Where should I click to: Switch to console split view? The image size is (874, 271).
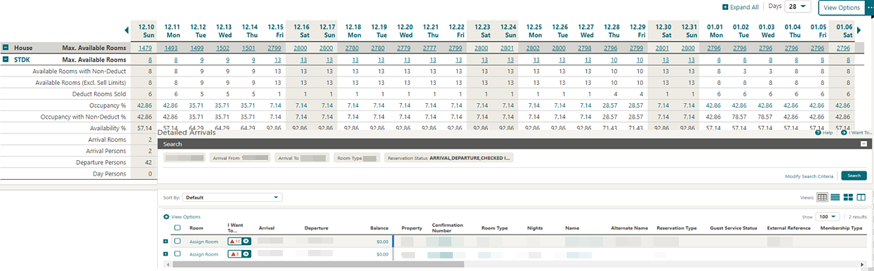(861, 197)
